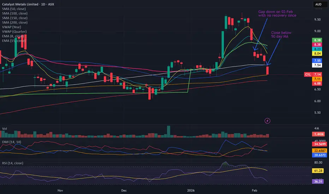329x194 pixels.
Task: Click the blue 7.55 price label
Action: coord(317,61)
